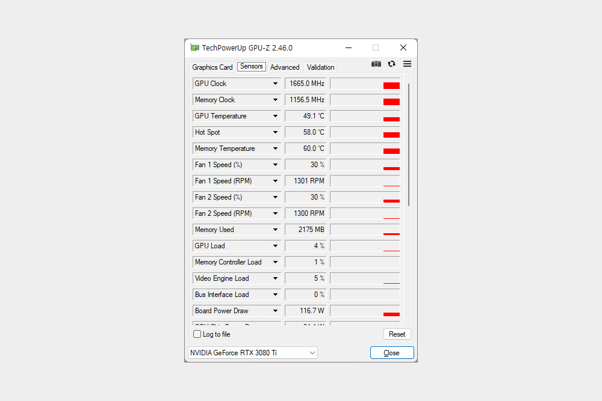Click the 1301 RPM fan value
Viewport: 602px width, 401px height.
click(306, 181)
